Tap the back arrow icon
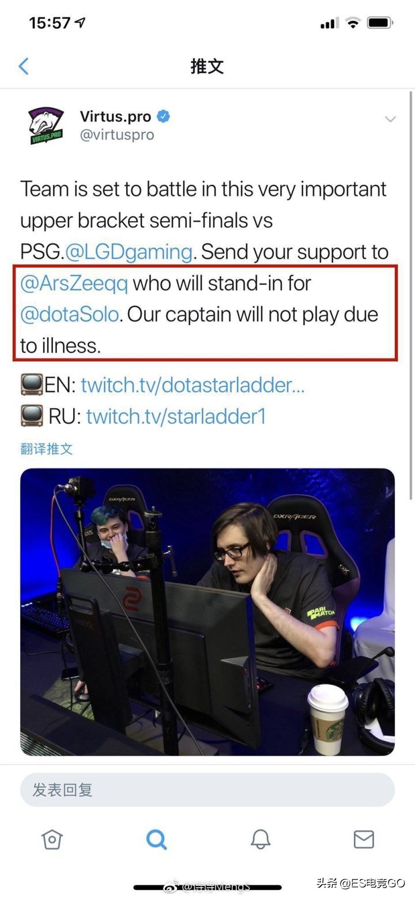Screen dimensions: 415x898 tap(24, 66)
